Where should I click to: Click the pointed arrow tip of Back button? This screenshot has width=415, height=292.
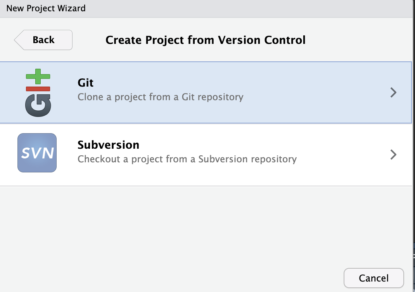click(17, 40)
